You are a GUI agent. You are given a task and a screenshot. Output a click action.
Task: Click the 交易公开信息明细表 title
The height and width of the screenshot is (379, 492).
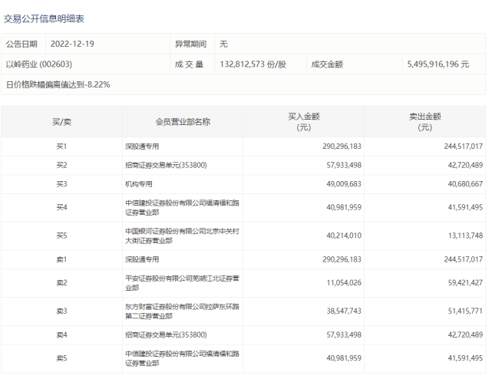pyautogui.click(x=45, y=15)
